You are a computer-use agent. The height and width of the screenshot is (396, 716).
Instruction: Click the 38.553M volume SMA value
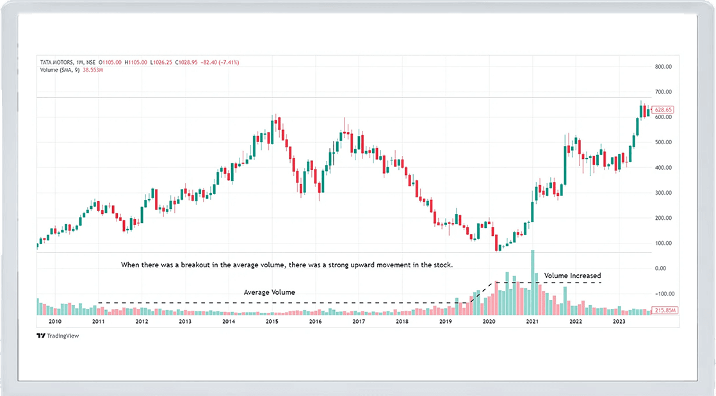pyautogui.click(x=92, y=70)
